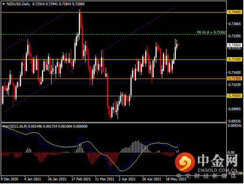Click the MACD(12,26,9) indicator label
The width and height of the screenshot is (244, 184).
coord(15,126)
